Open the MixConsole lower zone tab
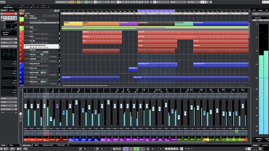Viewport: 269px width, 151px height. [27, 145]
